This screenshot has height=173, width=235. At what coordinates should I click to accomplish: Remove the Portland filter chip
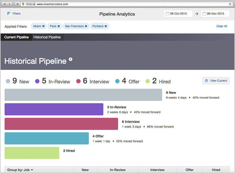pyautogui.click(x=106, y=26)
